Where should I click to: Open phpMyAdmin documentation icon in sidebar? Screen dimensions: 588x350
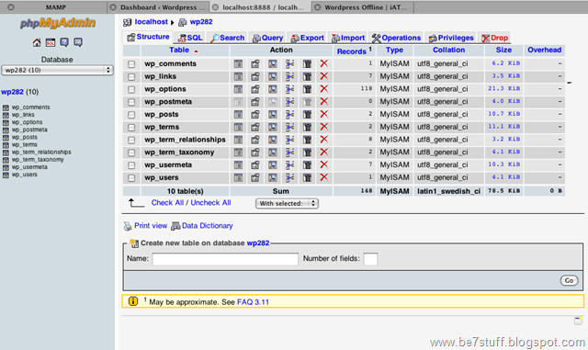(x=64, y=42)
